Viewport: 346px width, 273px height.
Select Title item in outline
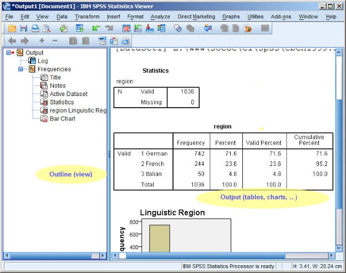tap(55, 77)
